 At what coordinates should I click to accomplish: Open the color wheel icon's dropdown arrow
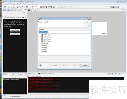point(56,7)
